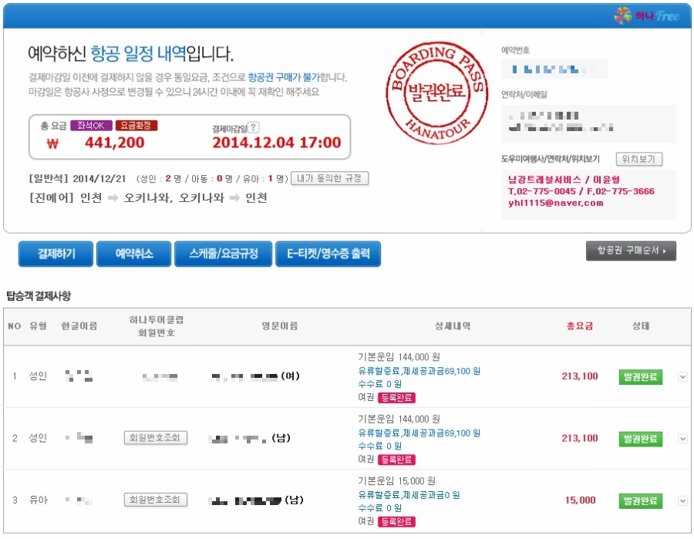View 내가 동의한 규정

coord(330,178)
